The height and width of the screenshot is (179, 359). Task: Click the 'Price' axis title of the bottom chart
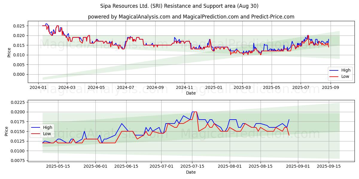[x=7, y=131]
